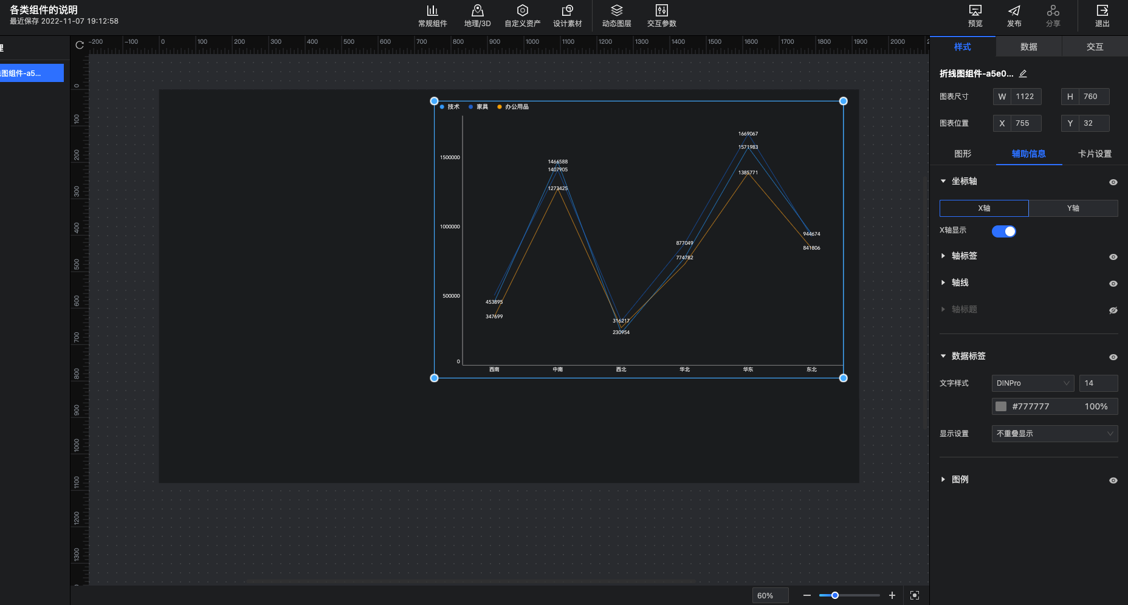Image resolution: width=1128 pixels, height=605 pixels.
Task: Click the bottom-left chart selection handle
Action: [x=434, y=378]
